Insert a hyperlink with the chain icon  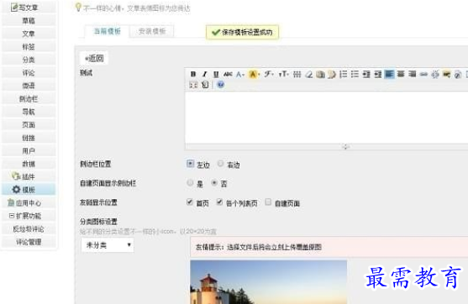coord(423,74)
